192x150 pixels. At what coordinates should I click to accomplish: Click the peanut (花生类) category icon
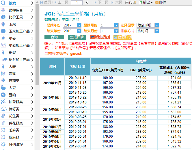[3, 116]
